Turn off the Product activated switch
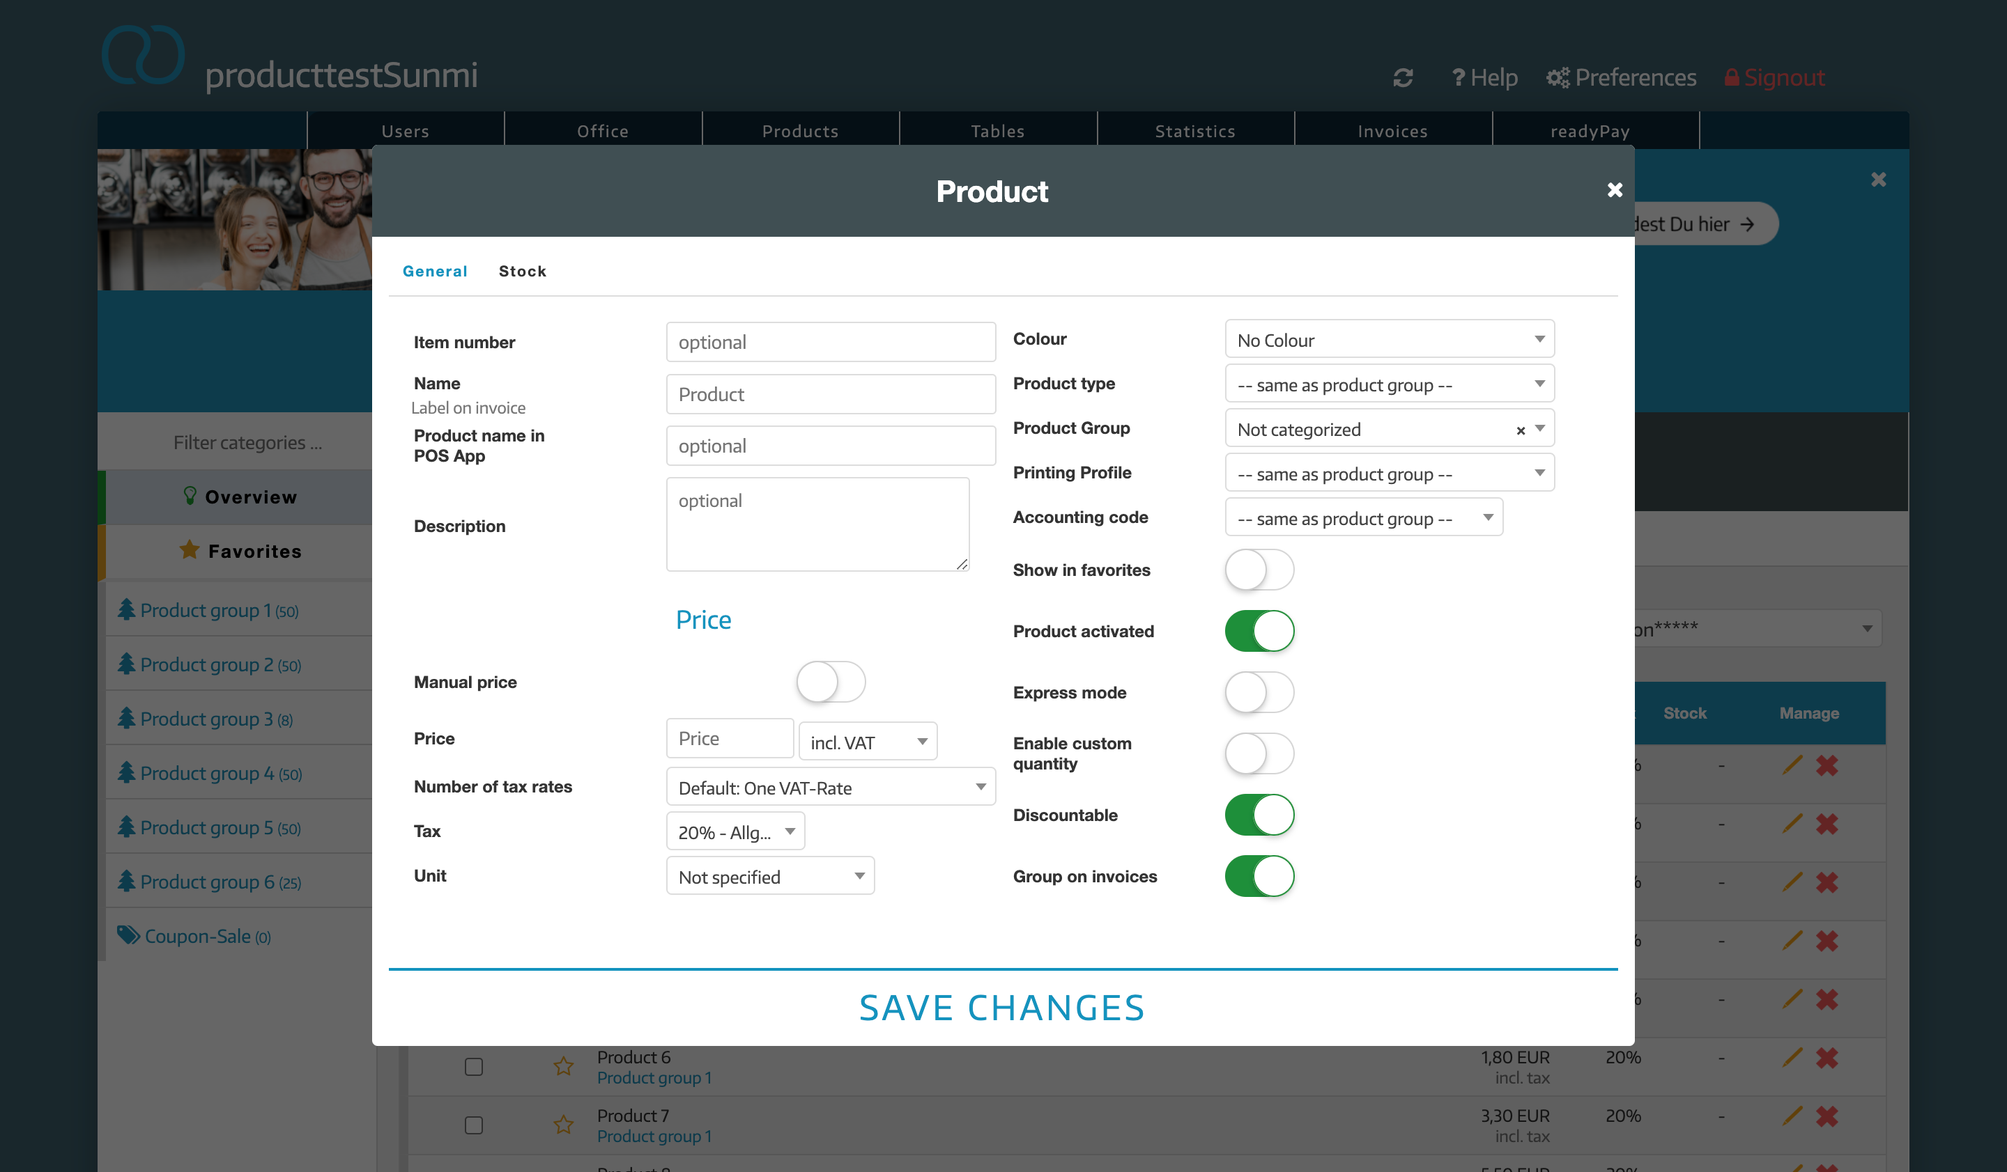The width and height of the screenshot is (2007, 1172). [1259, 631]
